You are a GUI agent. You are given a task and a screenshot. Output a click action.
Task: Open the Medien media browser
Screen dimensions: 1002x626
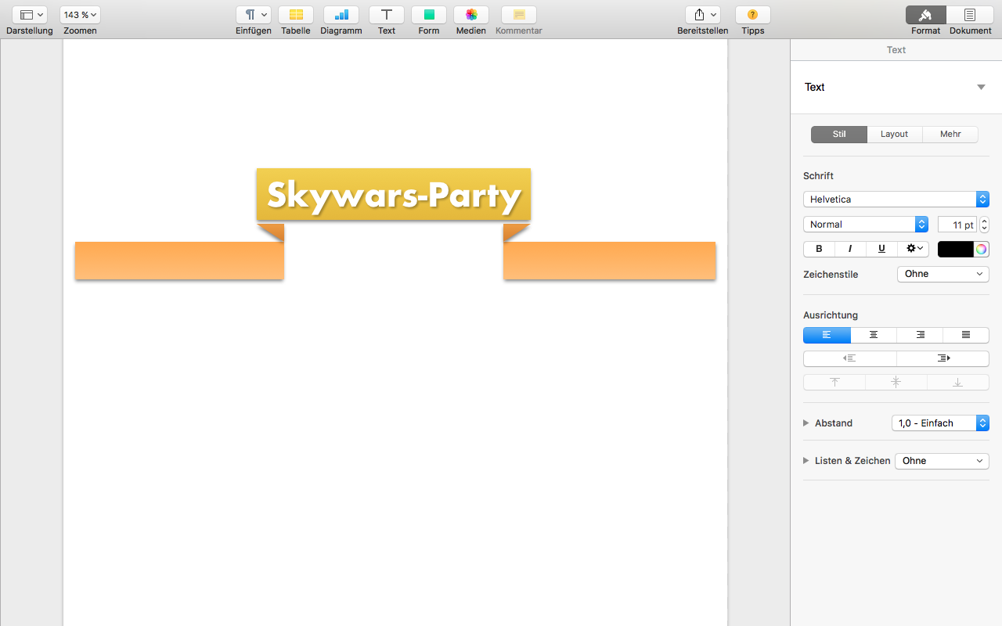click(471, 15)
